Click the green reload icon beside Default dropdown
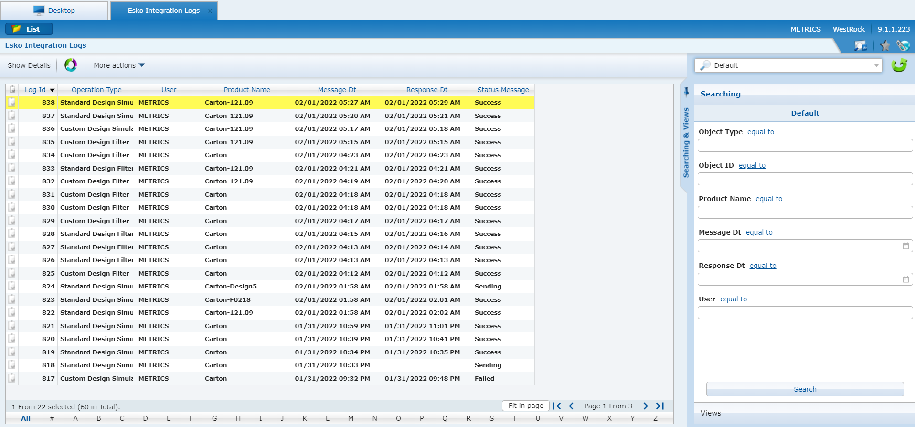 899,65
